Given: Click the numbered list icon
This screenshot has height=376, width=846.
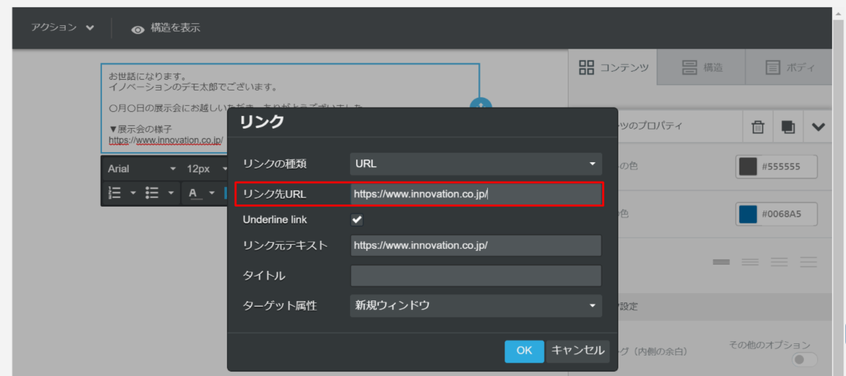Looking at the screenshot, I should pos(115,193).
